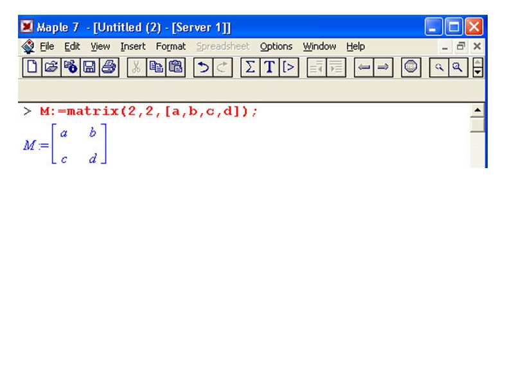The image size is (514, 385).
Task: Paste clipboard with the paste icon
Action: click(175, 67)
